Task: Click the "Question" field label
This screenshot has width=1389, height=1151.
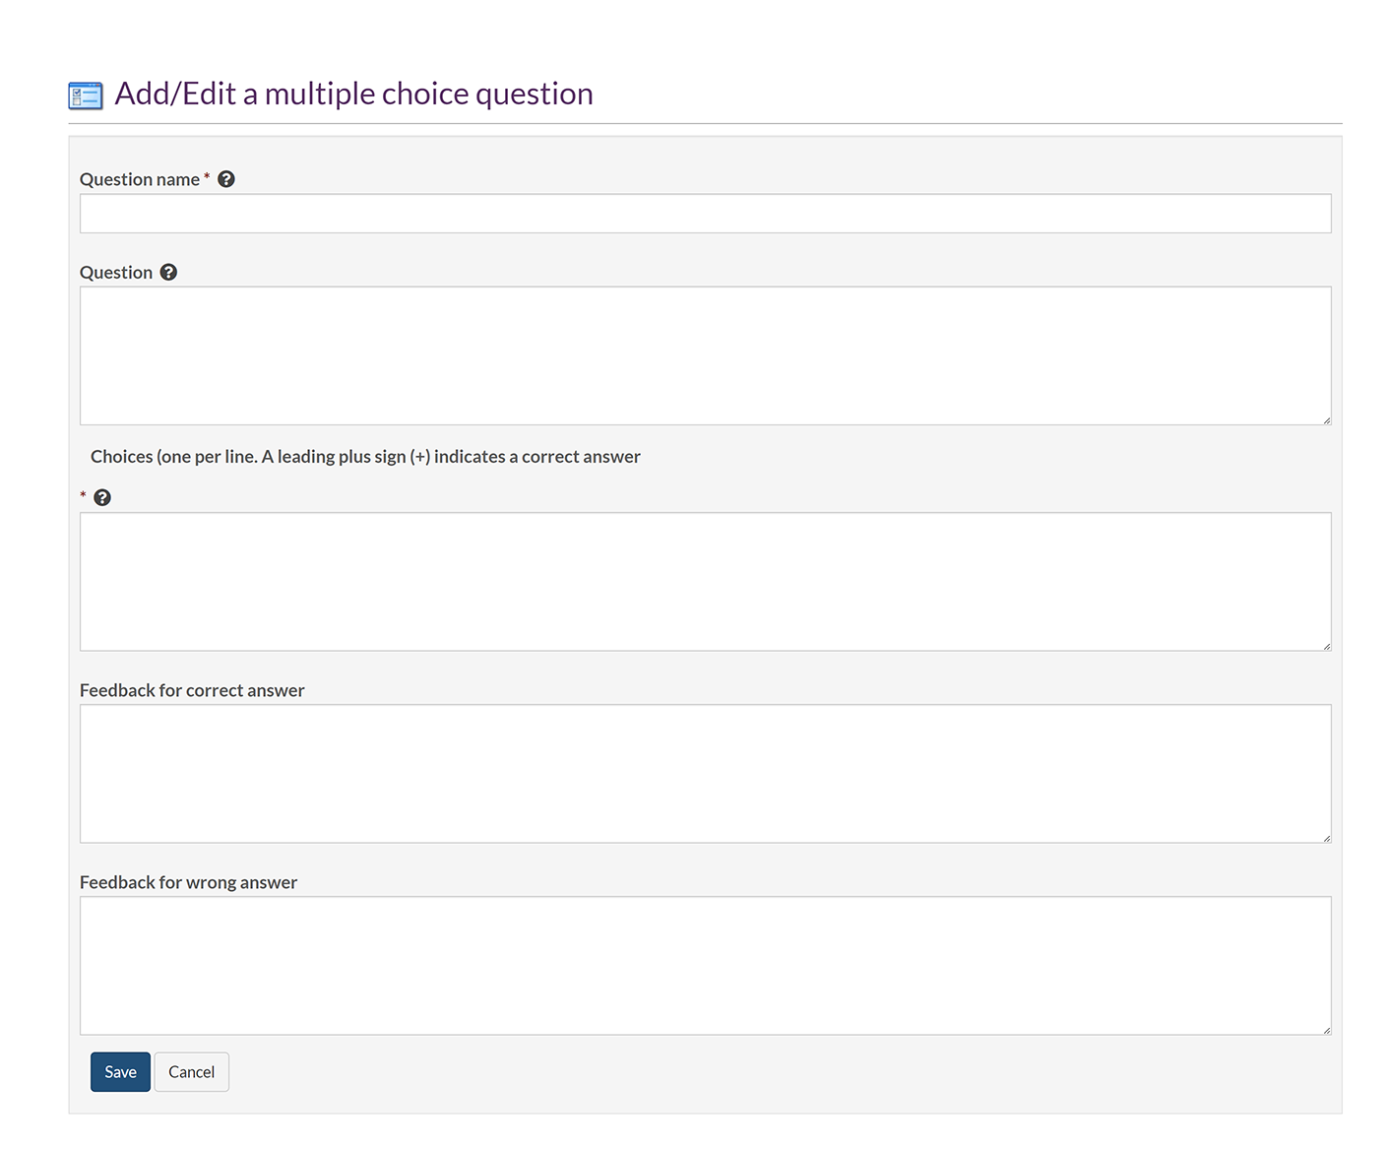Action: tap(116, 273)
